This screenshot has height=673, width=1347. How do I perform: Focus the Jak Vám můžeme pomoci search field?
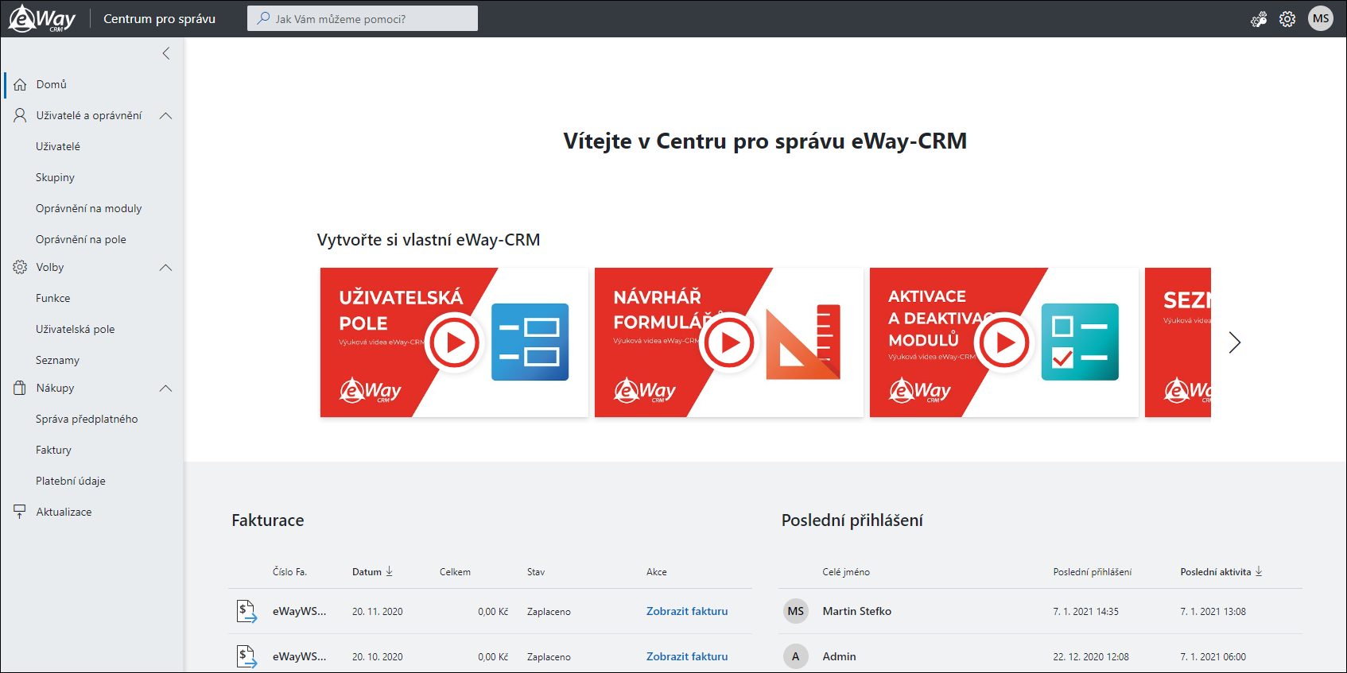point(363,18)
